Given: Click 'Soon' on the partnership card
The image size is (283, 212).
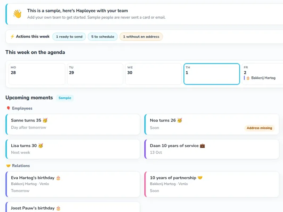Looking at the screenshot, I should pyautogui.click(x=155, y=191).
